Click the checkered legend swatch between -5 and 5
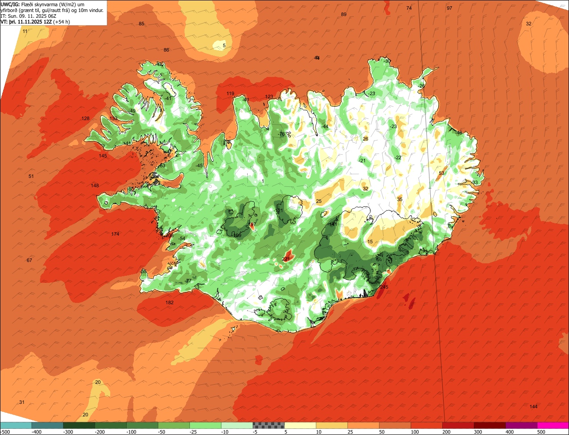The height and width of the screenshot is (435, 569). (x=268, y=425)
